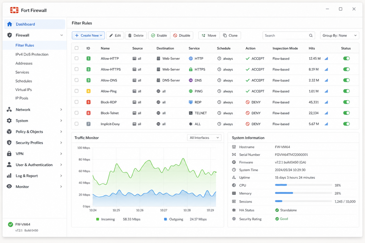Open the Group By: None dropdown
This screenshot has height=243, width=365.
pyautogui.click(x=340, y=35)
